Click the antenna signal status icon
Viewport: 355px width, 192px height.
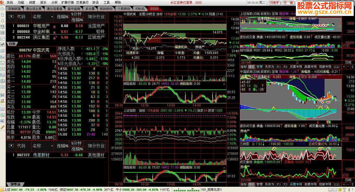(344, 190)
